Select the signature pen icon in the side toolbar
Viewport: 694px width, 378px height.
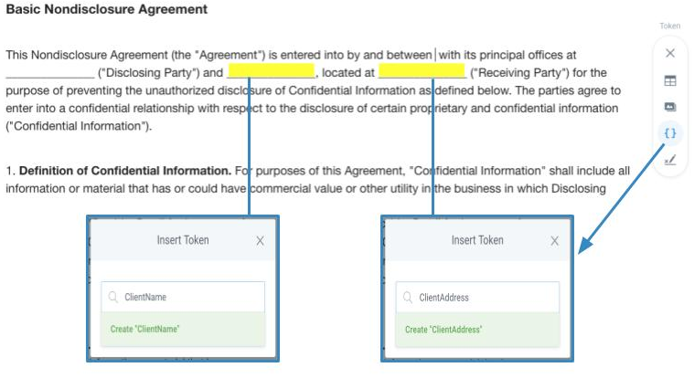(x=670, y=160)
